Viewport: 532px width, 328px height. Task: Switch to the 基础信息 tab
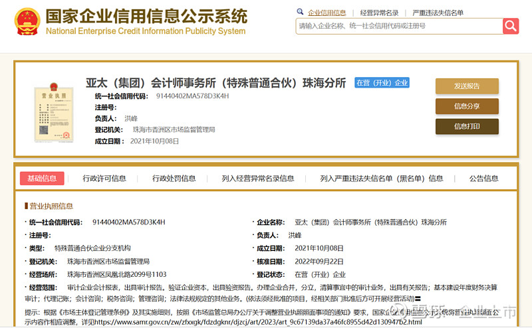coord(42,178)
